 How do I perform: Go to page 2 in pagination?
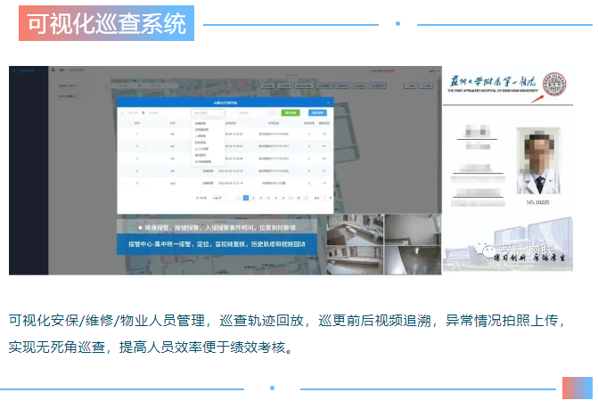tap(255, 197)
